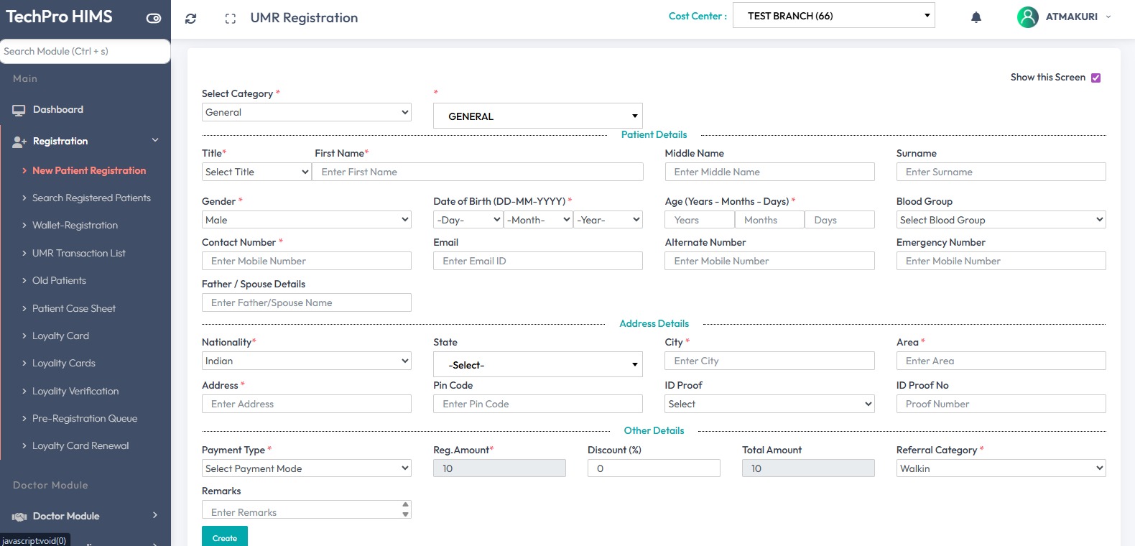The image size is (1135, 546).
Task: Open the State select dropdown
Action: point(537,364)
